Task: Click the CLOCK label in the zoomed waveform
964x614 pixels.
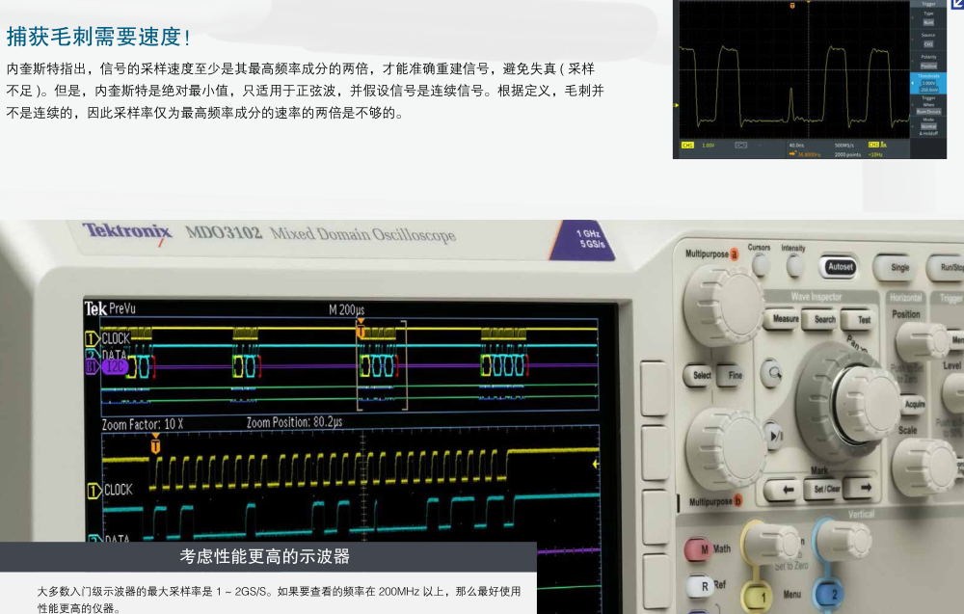Action: point(118,490)
